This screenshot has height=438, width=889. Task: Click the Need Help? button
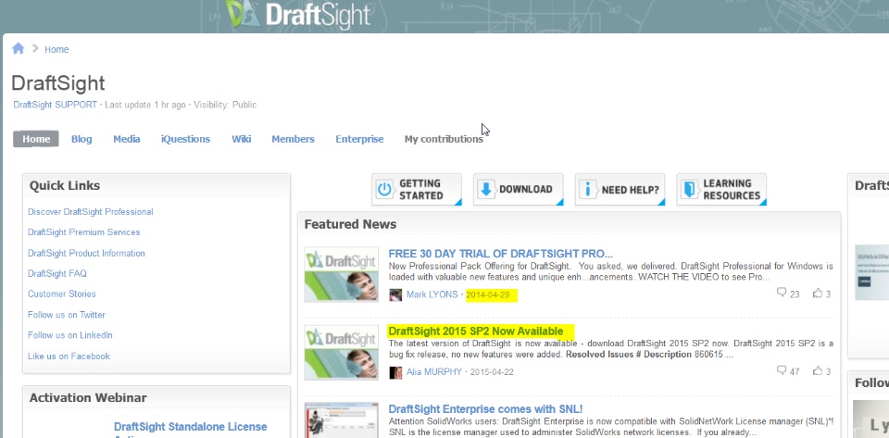(x=620, y=189)
